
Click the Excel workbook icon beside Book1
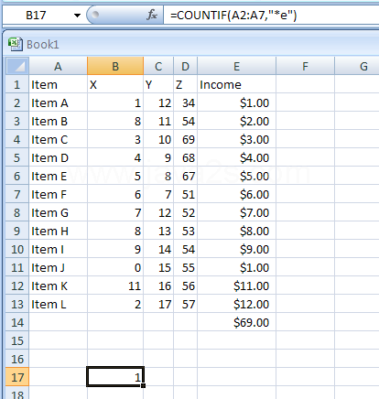tap(16, 44)
